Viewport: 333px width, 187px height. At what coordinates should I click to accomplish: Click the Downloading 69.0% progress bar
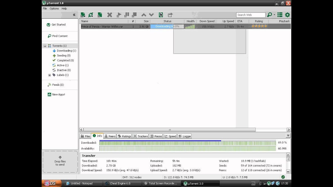(167, 26)
